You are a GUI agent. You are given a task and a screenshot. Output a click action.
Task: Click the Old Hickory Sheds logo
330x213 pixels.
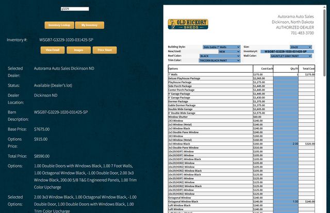188,24
